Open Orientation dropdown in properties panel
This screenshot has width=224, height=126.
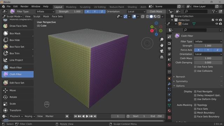[208, 54]
